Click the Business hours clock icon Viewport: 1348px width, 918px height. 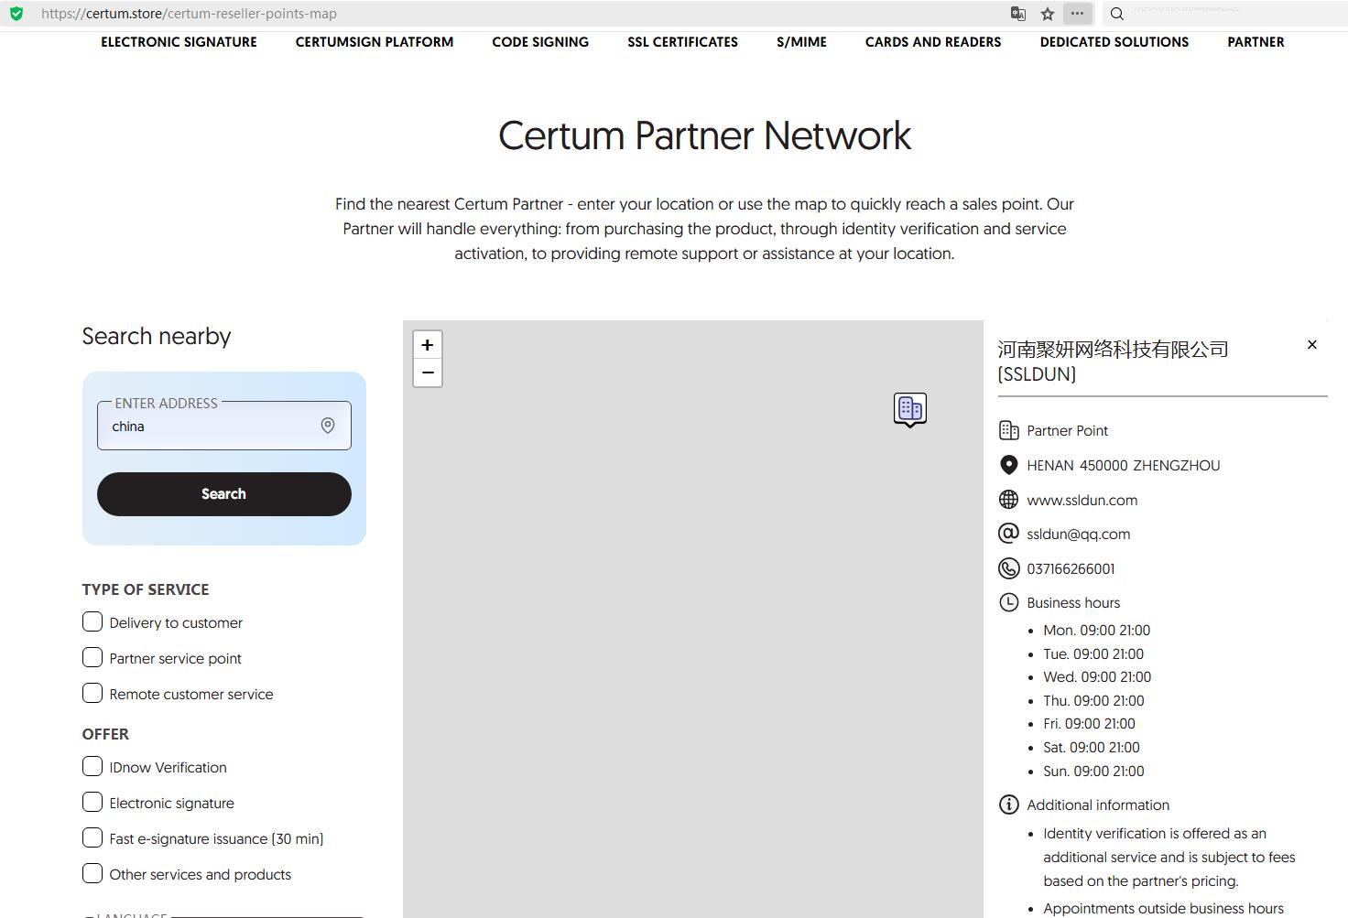[1008, 602]
